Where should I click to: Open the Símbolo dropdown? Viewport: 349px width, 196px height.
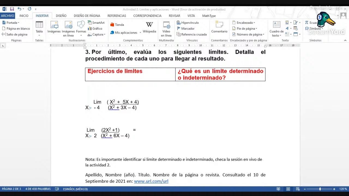(314, 29)
